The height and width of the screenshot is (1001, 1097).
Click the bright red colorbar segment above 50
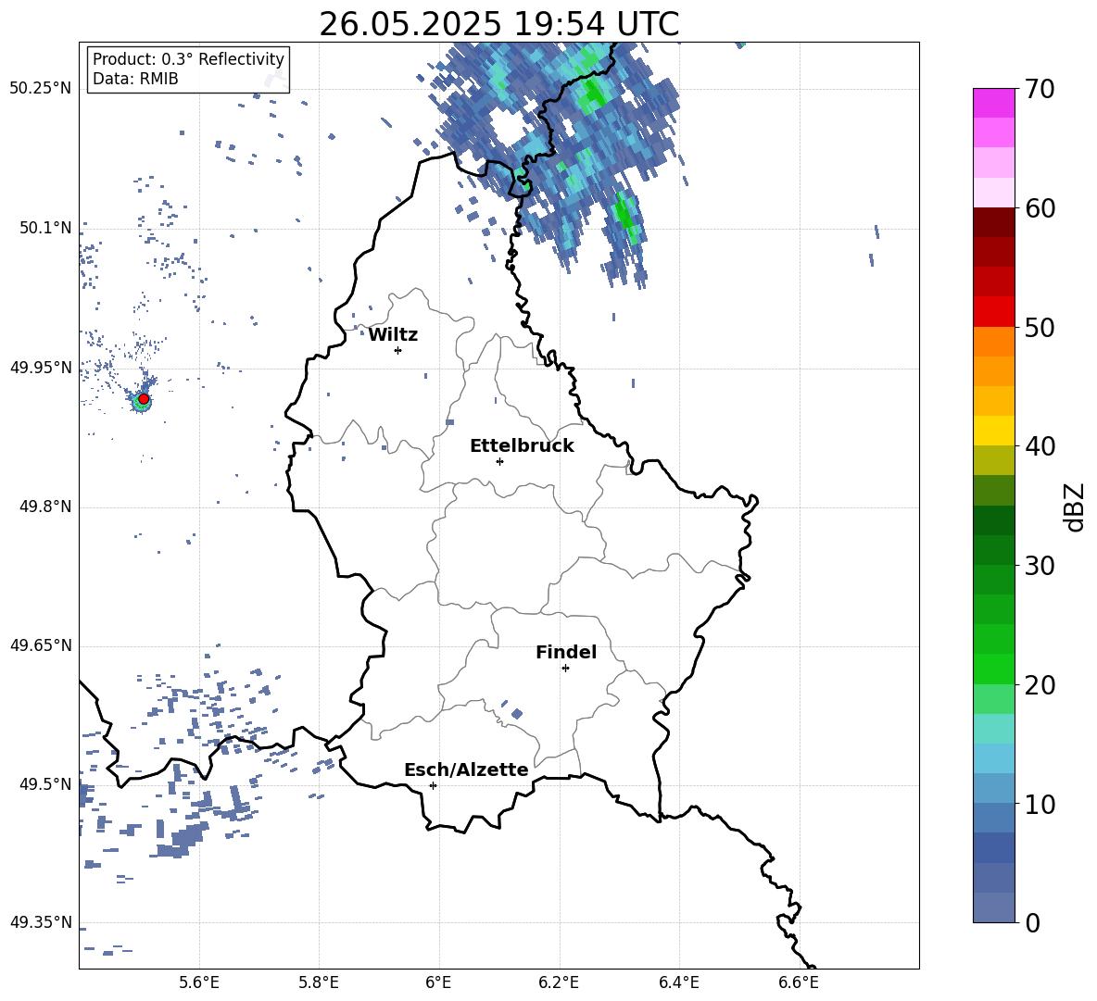[993, 312]
